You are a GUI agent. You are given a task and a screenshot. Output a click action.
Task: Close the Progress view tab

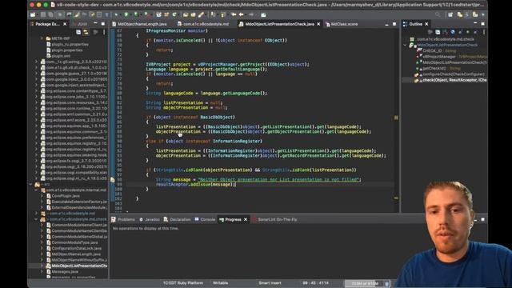pyautogui.click(x=246, y=219)
